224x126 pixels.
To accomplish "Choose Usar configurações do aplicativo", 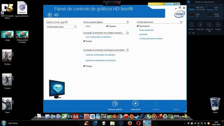I will (x=98, y=37).
